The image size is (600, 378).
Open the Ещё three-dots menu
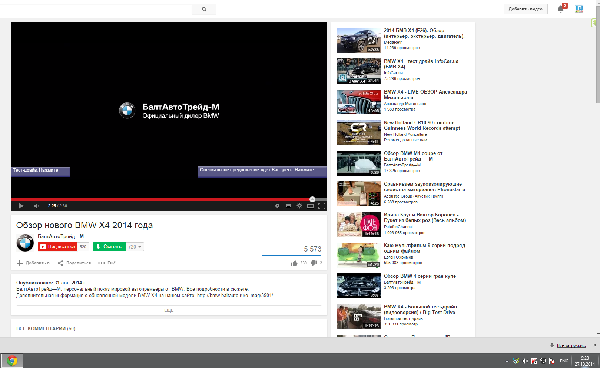107,263
